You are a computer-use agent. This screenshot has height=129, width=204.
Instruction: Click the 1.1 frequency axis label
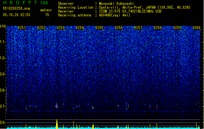(x=3, y=42)
